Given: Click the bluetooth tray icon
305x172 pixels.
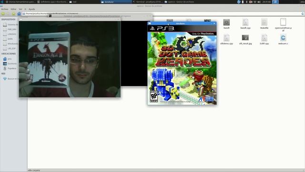Looking at the screenshot, I should point(246,2).
